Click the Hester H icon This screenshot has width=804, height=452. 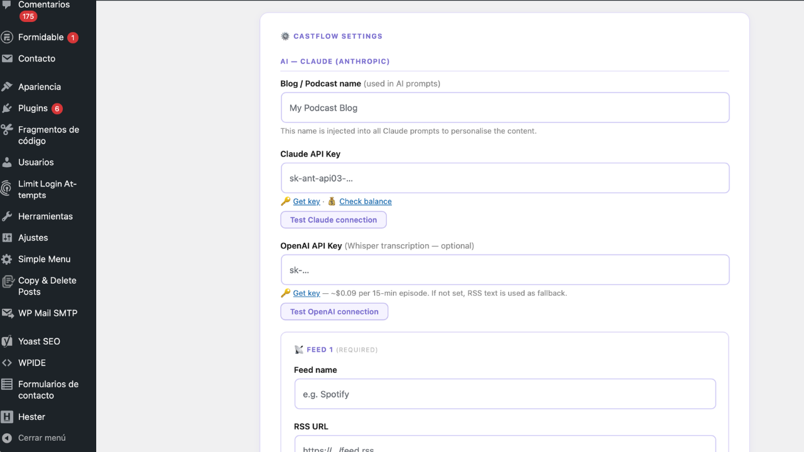(x=7, y=416)
